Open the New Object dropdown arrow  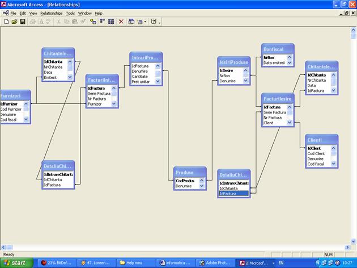[146, 22]
